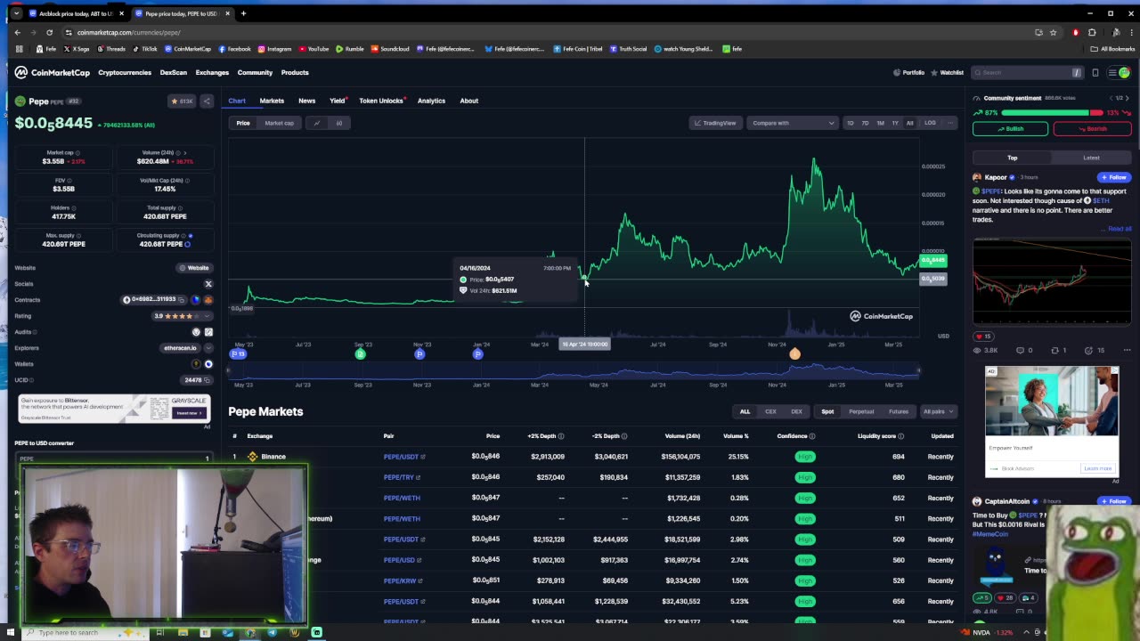Like Kapoor's post heart icon
Screen dimensions: 1140x641
click(978, 337)
